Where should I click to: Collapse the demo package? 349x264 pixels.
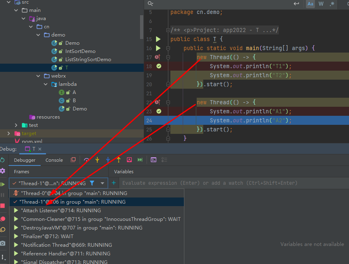click(38, 35)
